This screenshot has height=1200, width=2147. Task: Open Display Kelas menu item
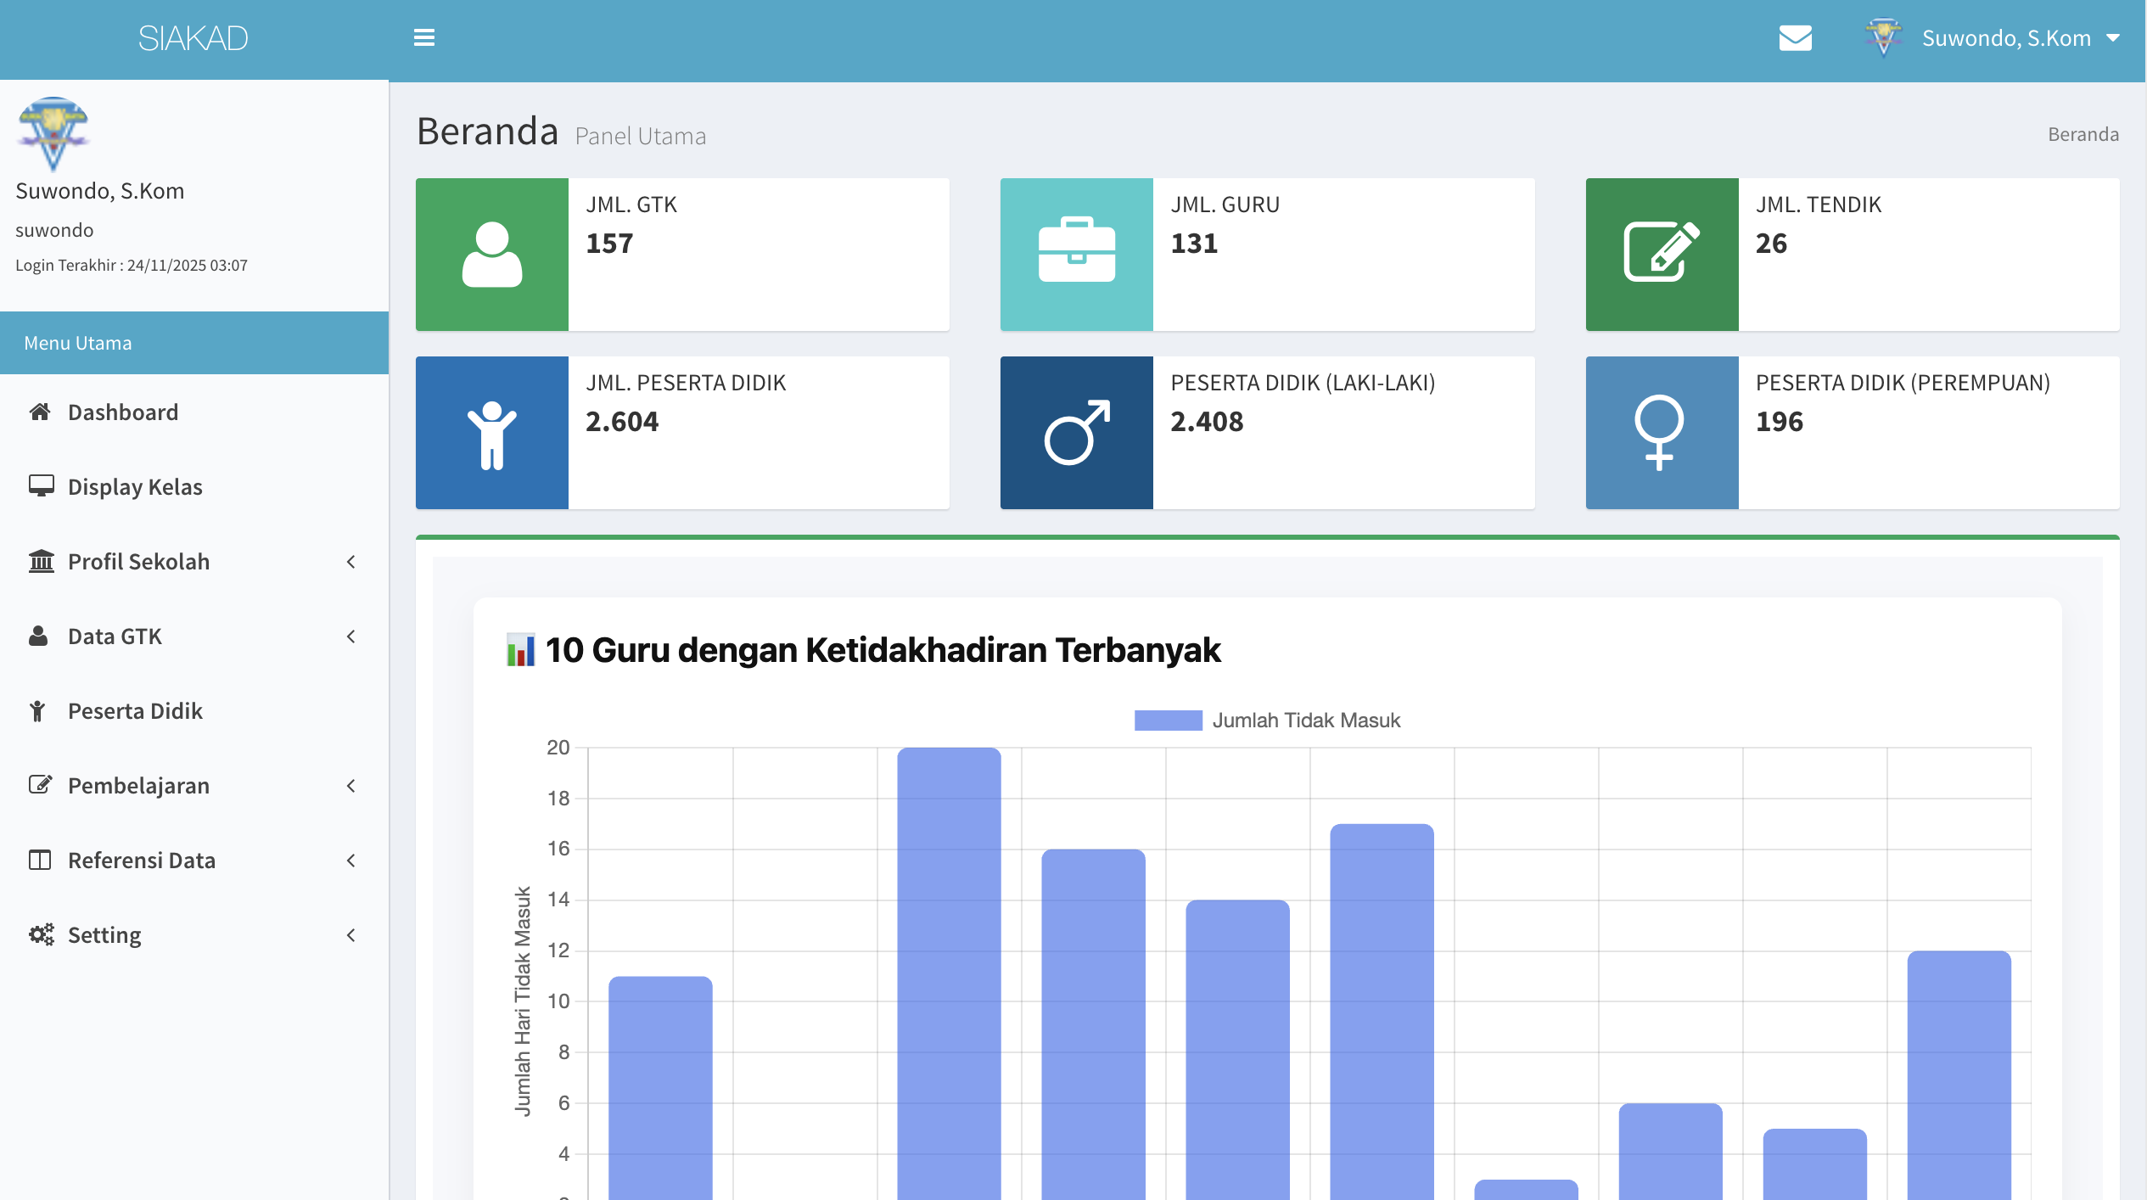pos(135,487)
